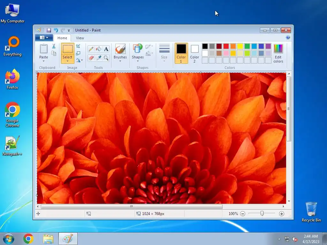
Task: Save the image using the floppy disk icon
Action: coord(49,30)
